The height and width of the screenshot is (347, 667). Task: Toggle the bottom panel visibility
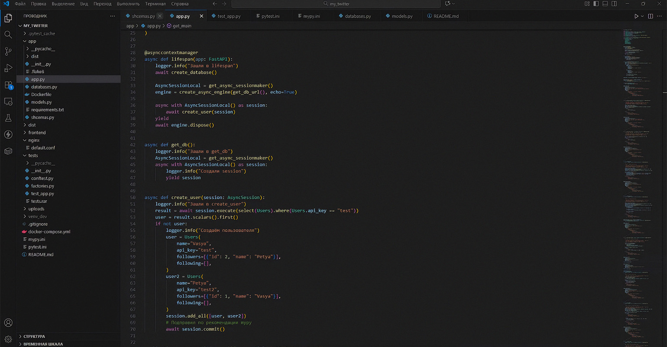click(605, 4)
